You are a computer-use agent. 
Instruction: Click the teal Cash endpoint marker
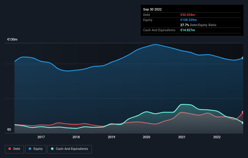243,123
